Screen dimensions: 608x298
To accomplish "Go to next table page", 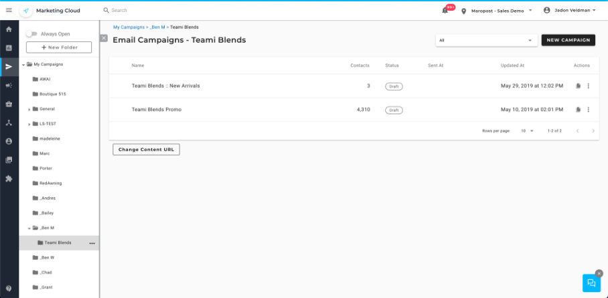I will point(593,131).
